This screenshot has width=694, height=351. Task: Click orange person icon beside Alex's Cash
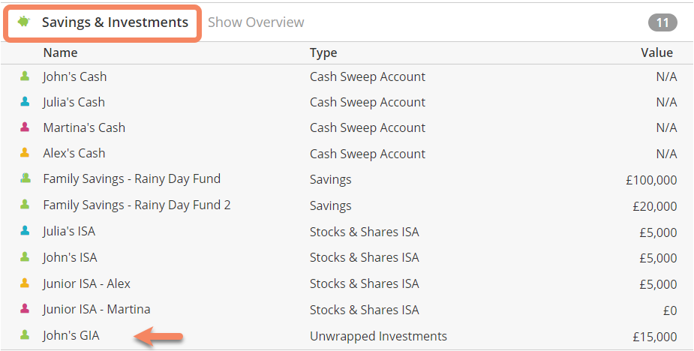click(25, 153)
